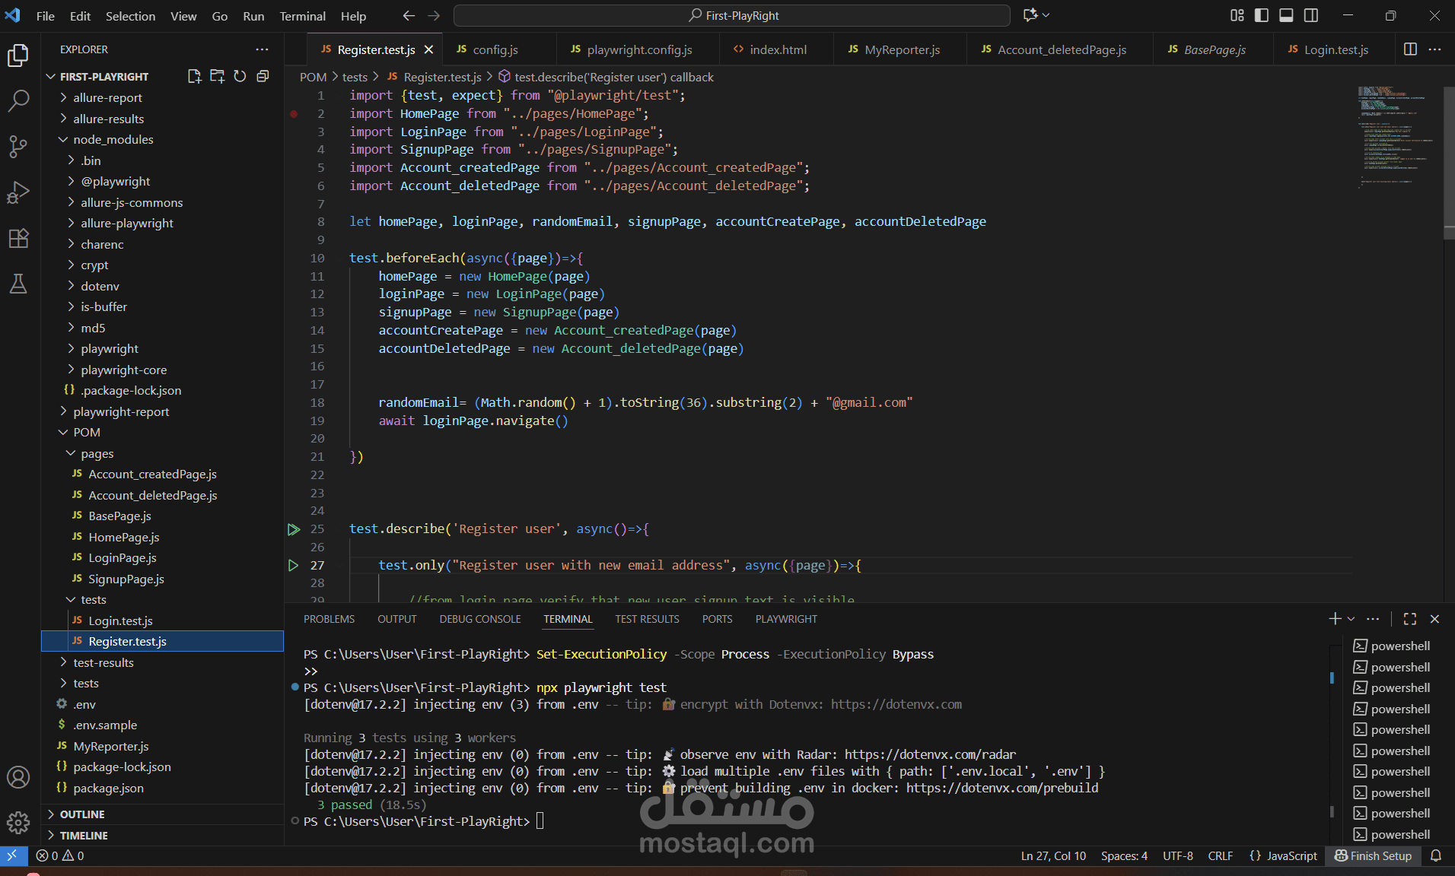This screenshot has width=1455, height=876.
Task: Toggle the bottom panel visibility
Action: pyautogui.click(x=1286, y=15)
